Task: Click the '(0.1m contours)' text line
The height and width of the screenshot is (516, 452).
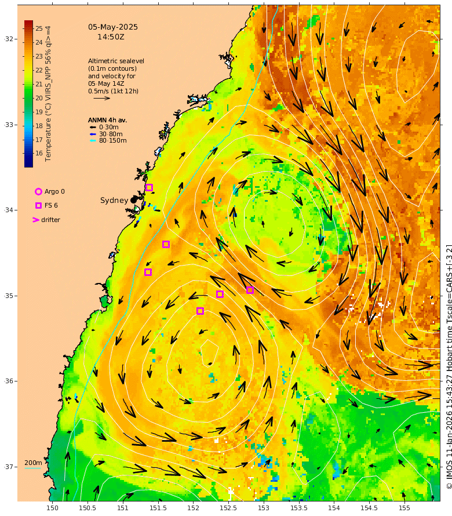Action: coord(112,68)
